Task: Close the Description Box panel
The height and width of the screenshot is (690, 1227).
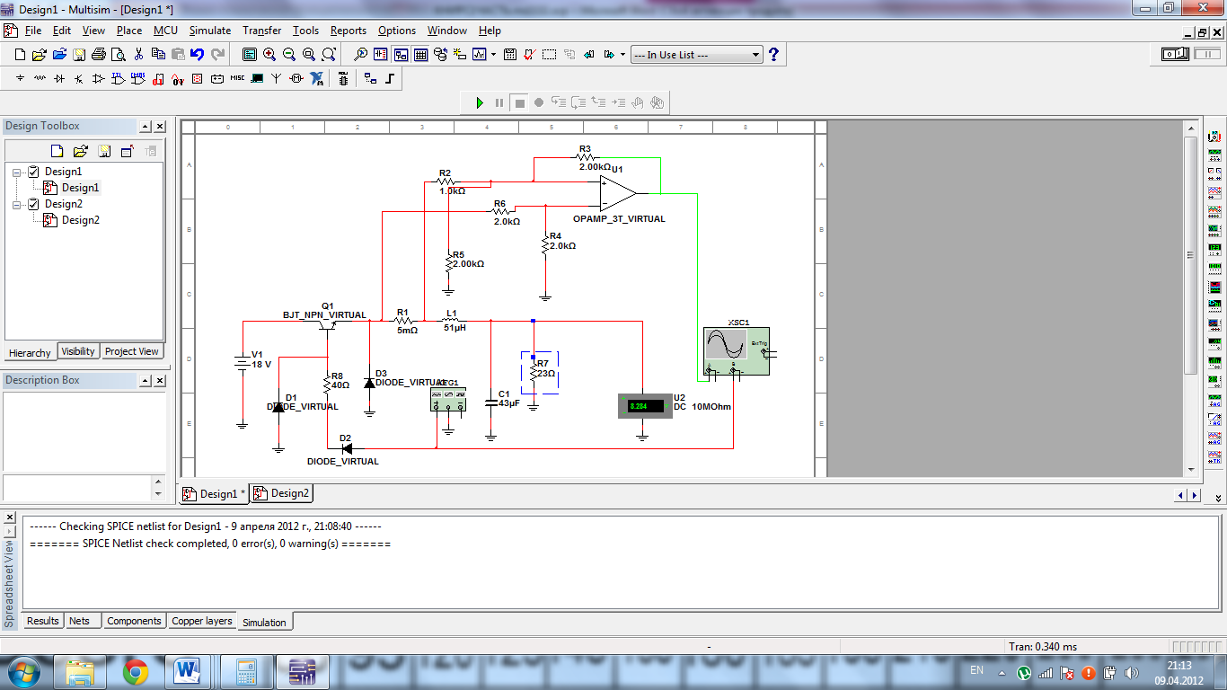Action: [x=160, y=381]
